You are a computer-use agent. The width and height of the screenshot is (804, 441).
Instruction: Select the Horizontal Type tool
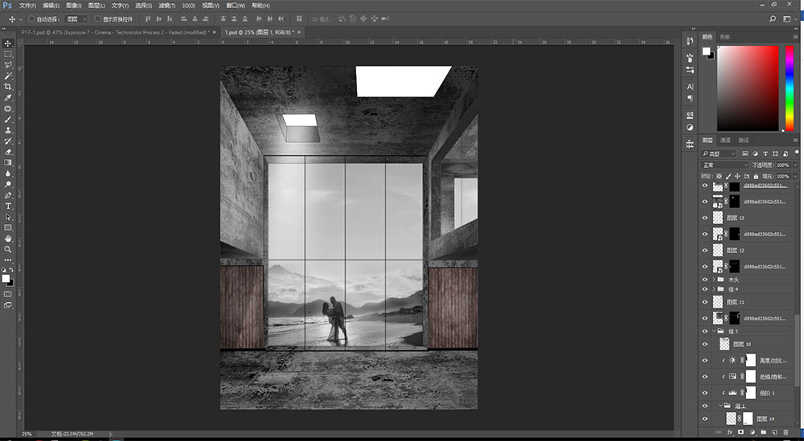[x=8, y=206]
